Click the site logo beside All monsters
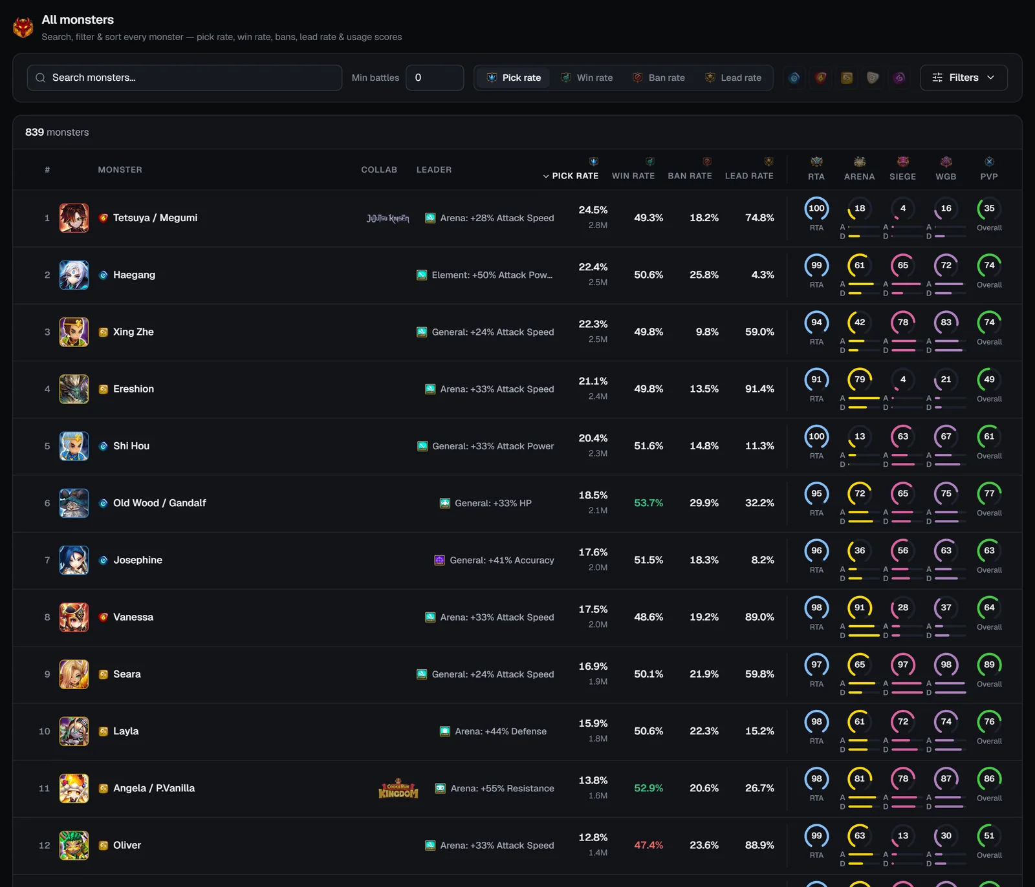1035x887 pixels. point(23,28)
